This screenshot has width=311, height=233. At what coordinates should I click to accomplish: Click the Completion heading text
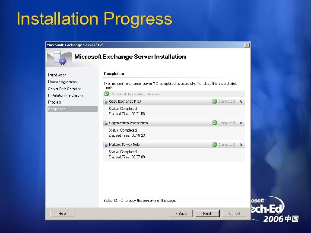pos(114,74)
